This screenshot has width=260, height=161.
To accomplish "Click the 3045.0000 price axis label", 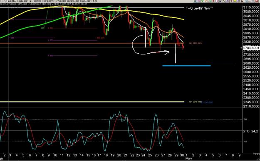I will point(251,16).
